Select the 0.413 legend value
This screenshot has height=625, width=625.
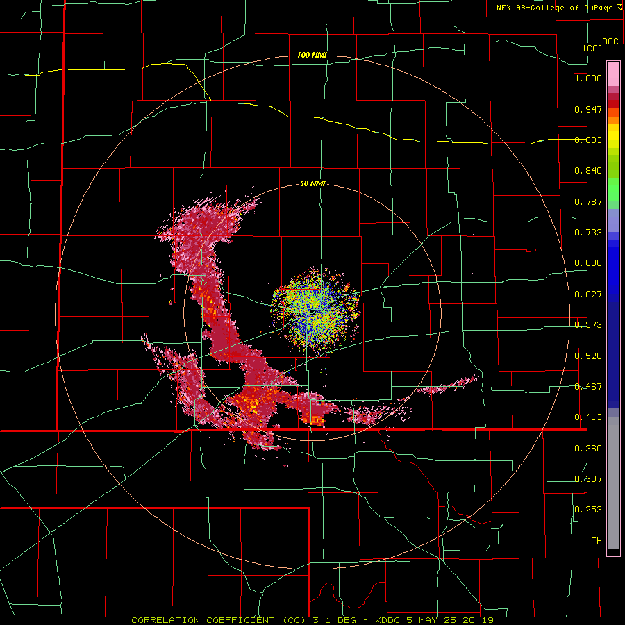tap(588, 417)
